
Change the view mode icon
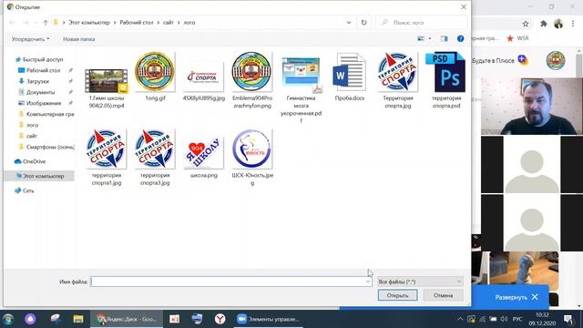click(x=421, y=38)
